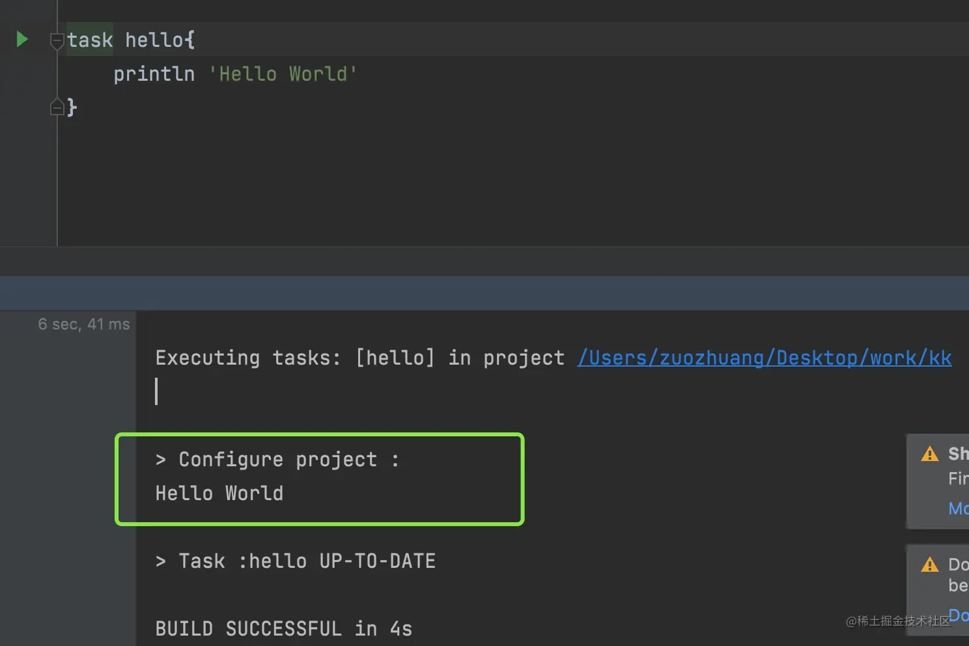Collapse the task hello block at its opening line
Viewport: 969px width, 646px height.
[x=57, y=41]
